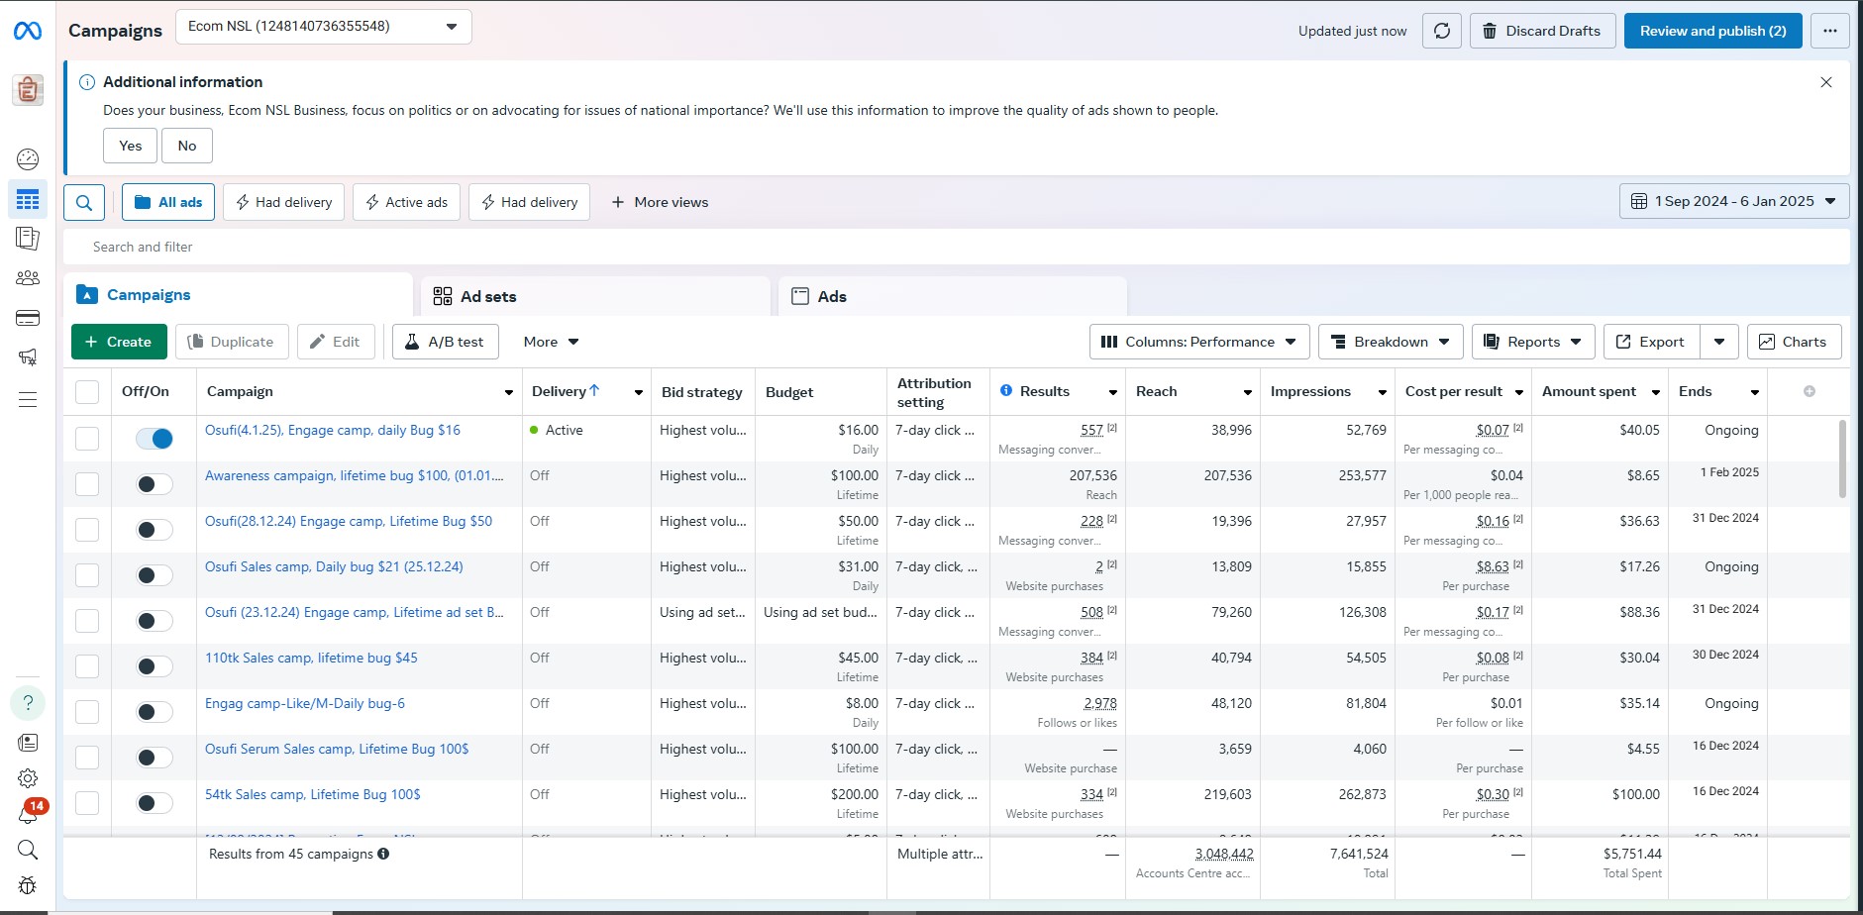
Task: Click the green Create button
Action: point(119,342)
